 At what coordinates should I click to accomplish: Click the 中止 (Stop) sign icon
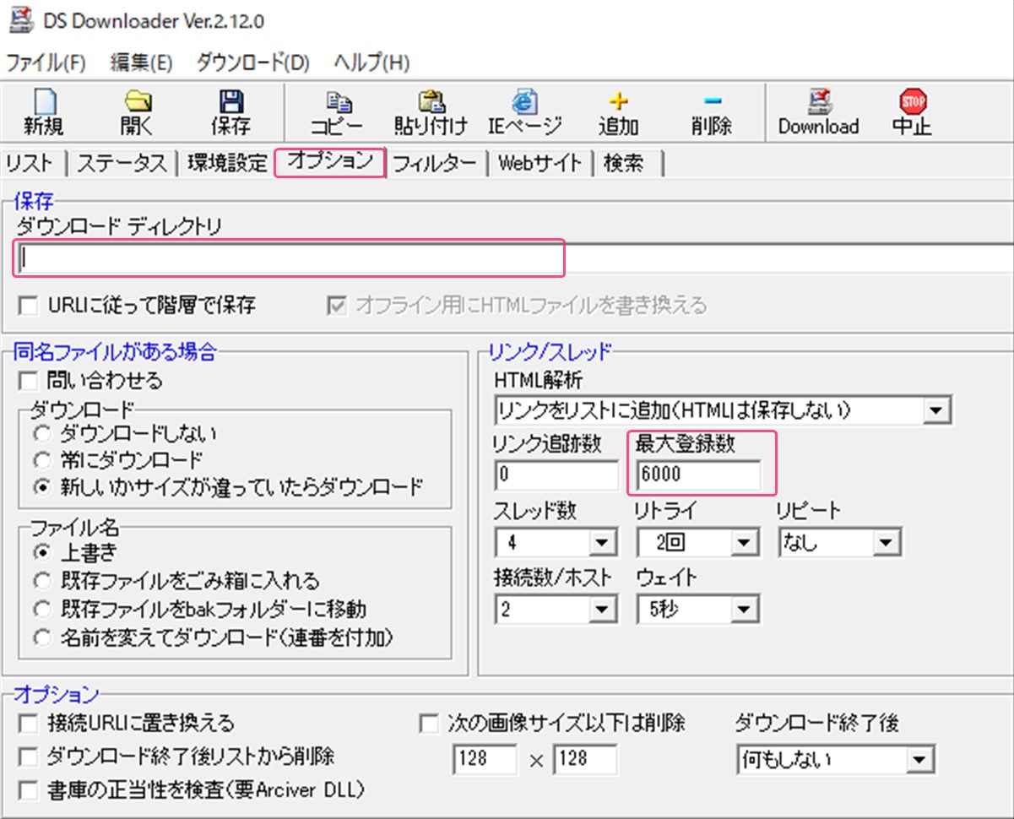click(x=913, y=101)
